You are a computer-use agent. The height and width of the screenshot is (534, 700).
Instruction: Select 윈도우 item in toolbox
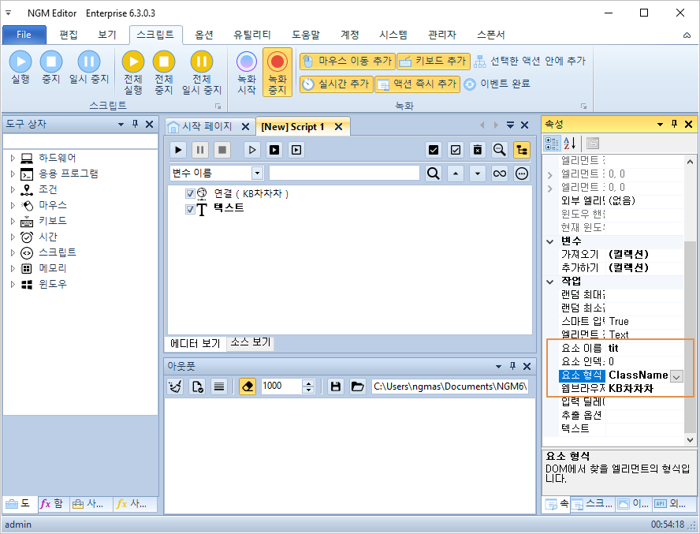pos(52,284)
